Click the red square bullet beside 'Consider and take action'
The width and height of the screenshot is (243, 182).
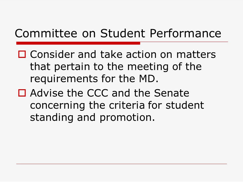coord(22,55)
